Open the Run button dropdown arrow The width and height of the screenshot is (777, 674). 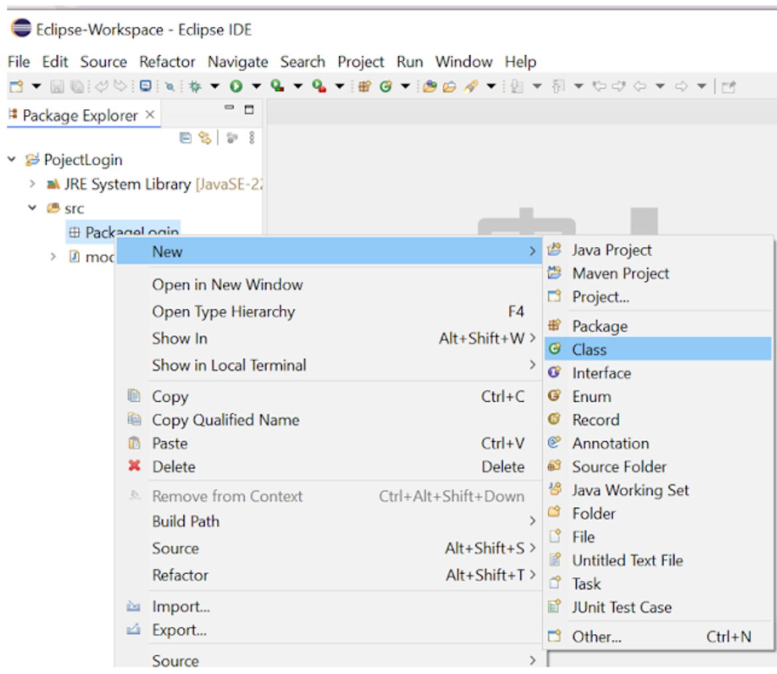(x=256, y=86)
